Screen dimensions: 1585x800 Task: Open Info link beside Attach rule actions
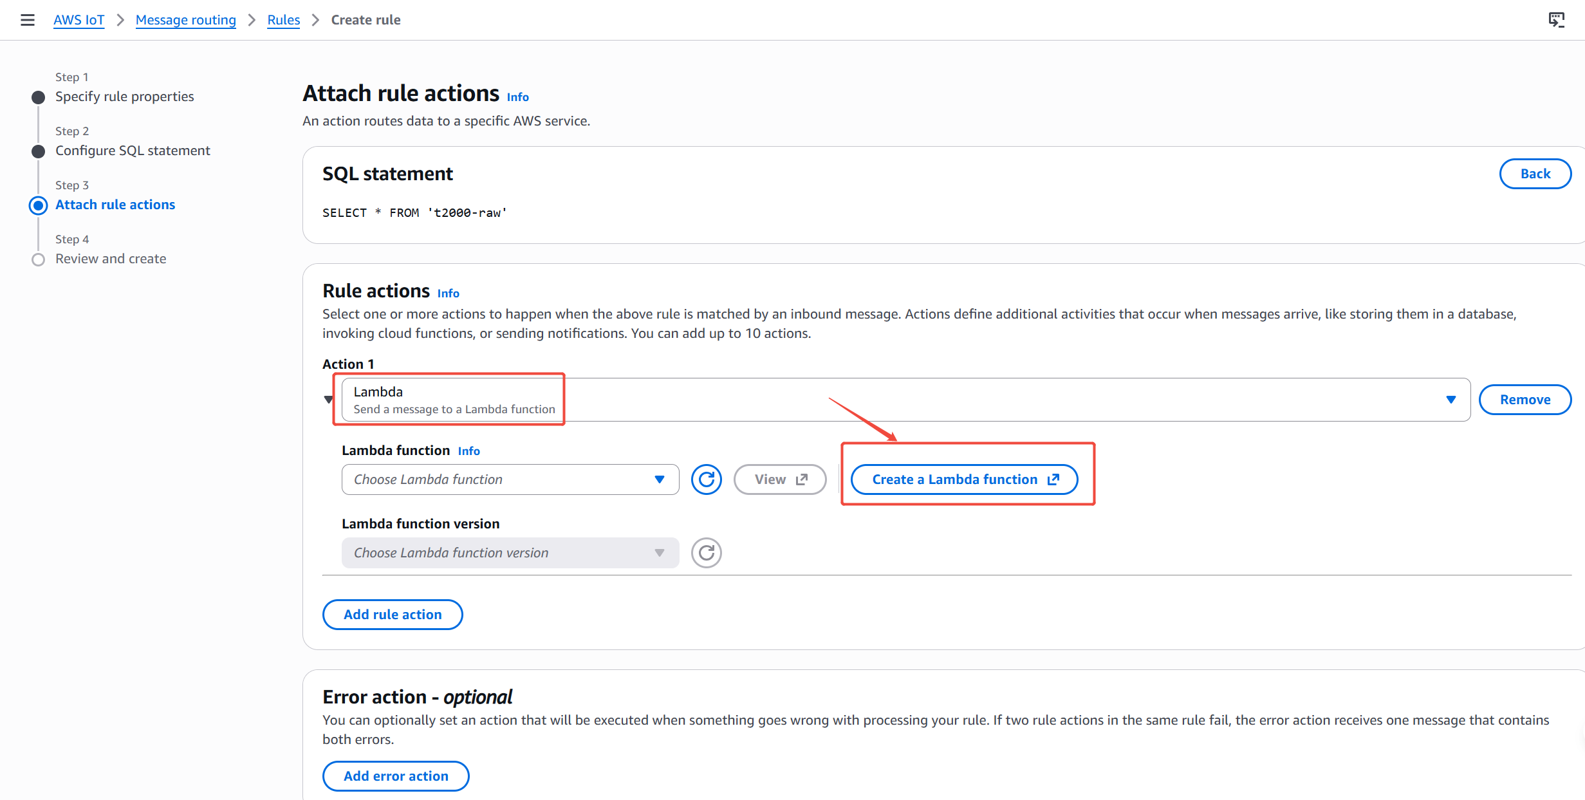coord(517,97)
